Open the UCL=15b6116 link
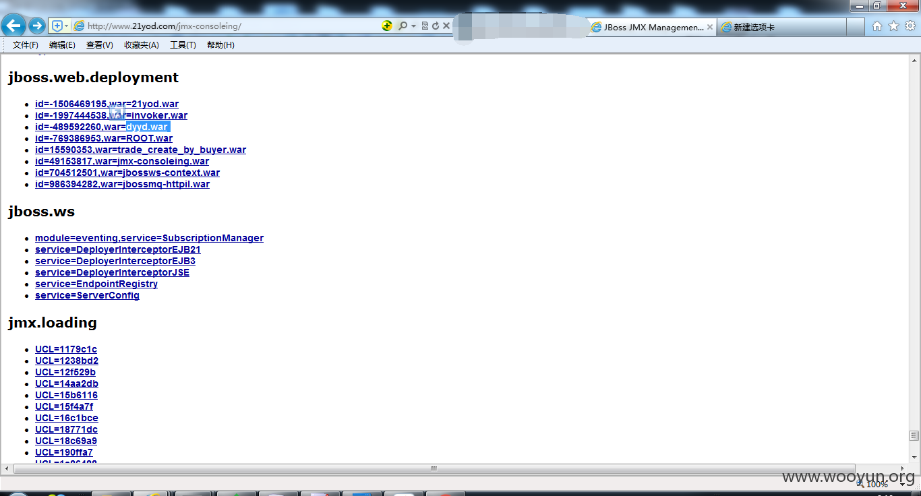The height and width of the screenshot is (496, 921). click(x=66, y=395)
